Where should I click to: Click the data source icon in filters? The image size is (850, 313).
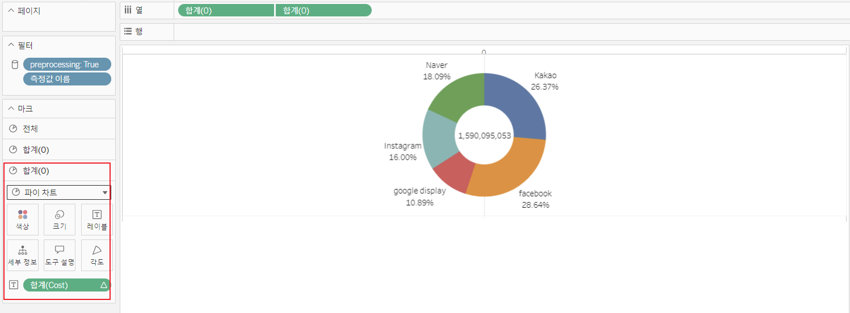click(15, 65)
